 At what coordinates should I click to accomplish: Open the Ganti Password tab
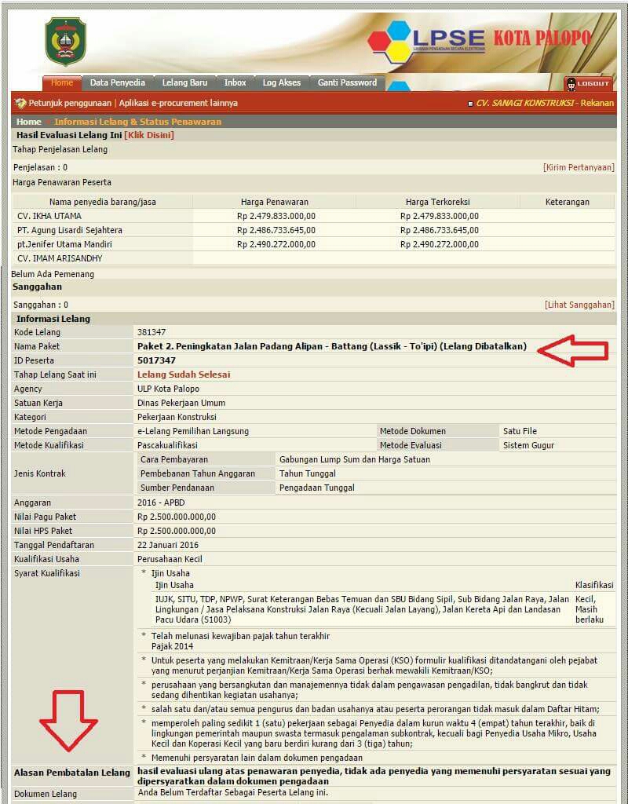[x=347, y=82]
